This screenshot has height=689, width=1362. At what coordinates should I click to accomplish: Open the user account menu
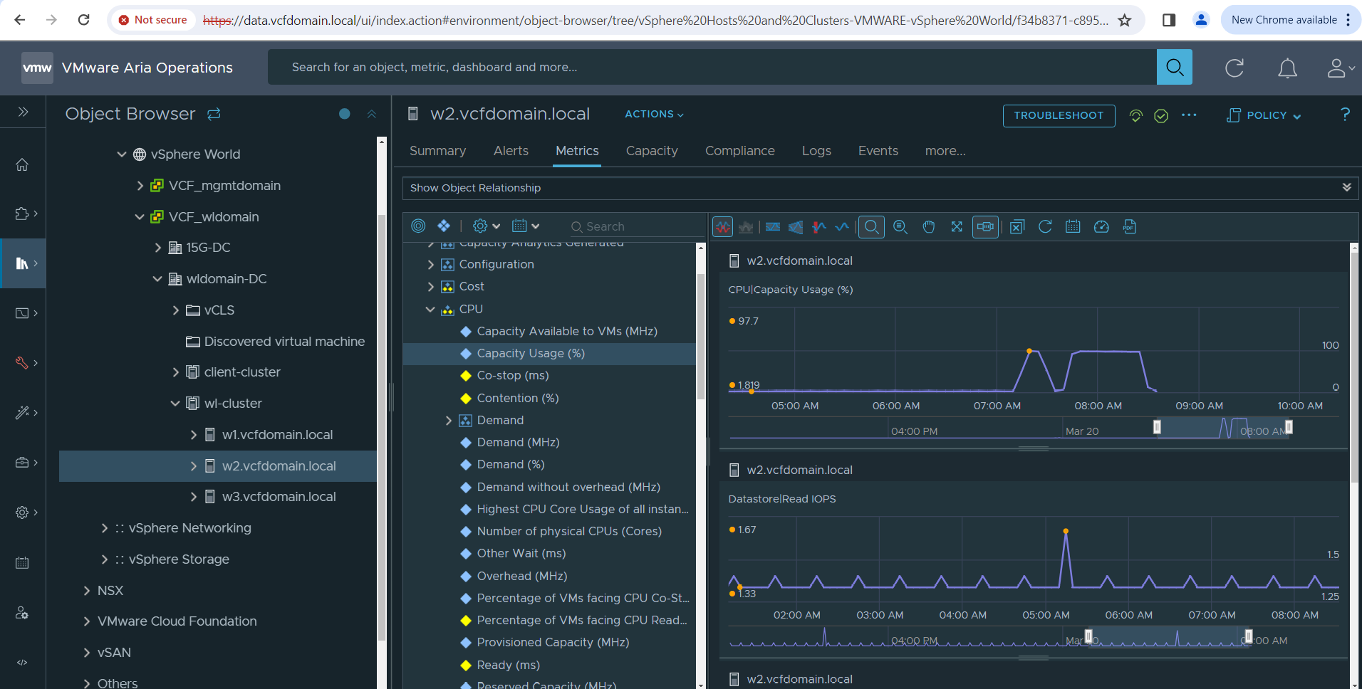[1340, 68]
